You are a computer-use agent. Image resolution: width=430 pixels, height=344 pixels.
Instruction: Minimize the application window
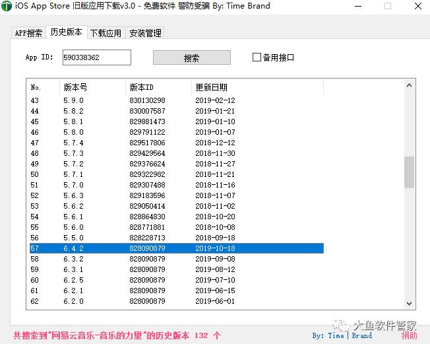pyautogui.click(x=358, y=6)
